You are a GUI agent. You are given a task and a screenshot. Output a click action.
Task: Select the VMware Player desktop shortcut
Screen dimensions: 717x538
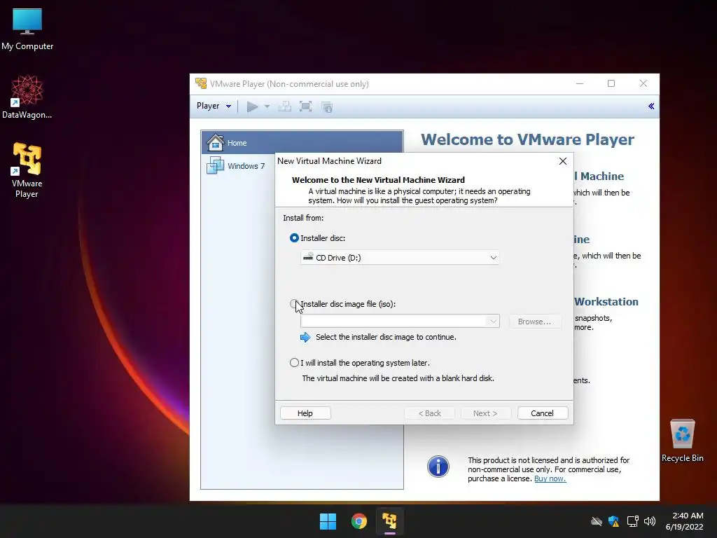(x=27, y=170)
